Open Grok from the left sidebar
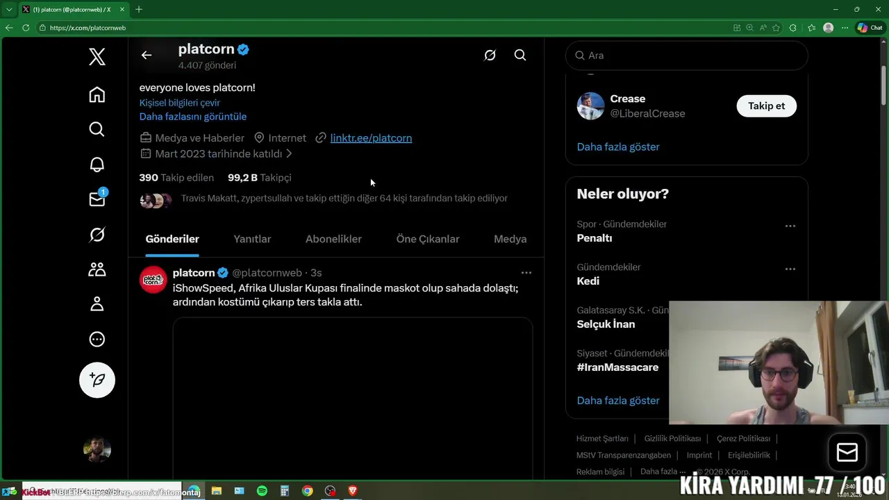The width and height of the screenshot is (889, 500). (97, 235)
